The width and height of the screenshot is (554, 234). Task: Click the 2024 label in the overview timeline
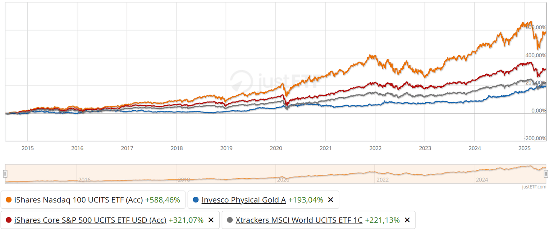click(x=482, y=180)
